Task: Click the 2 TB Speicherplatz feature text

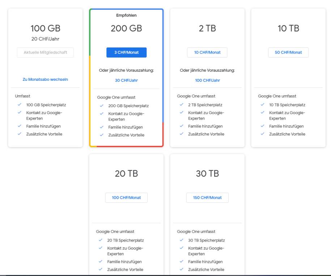Action: pyautogui.click(x=205, y=105)
